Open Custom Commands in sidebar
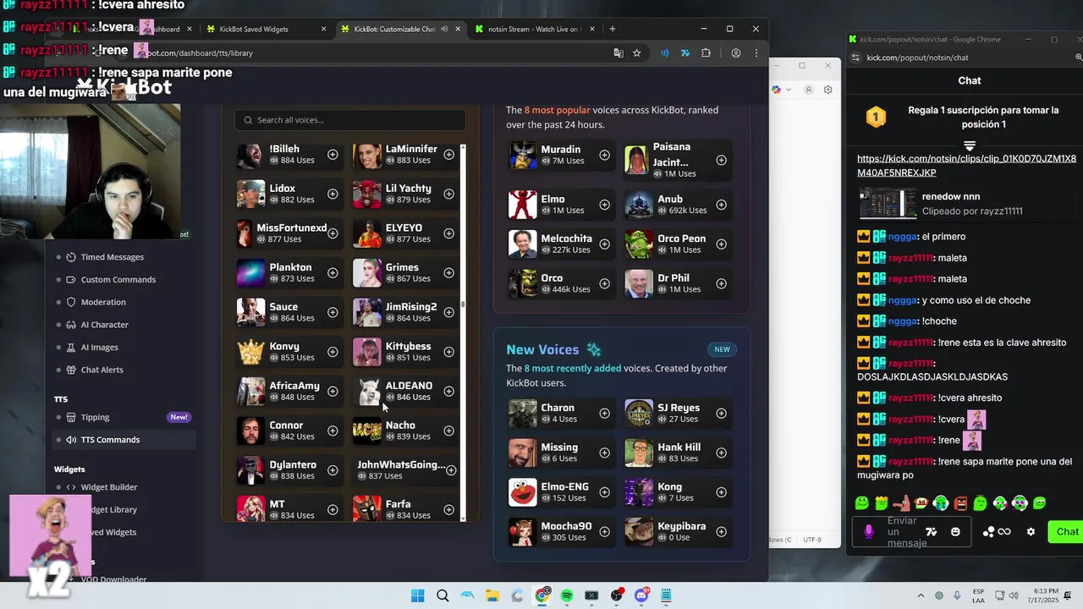 [x=118, y=280]
